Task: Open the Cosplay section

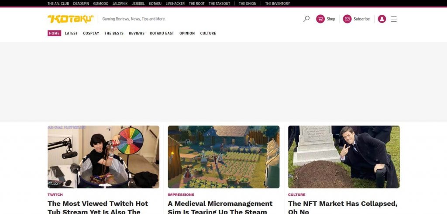Action: pyautogui.click(x=91, y=33)
